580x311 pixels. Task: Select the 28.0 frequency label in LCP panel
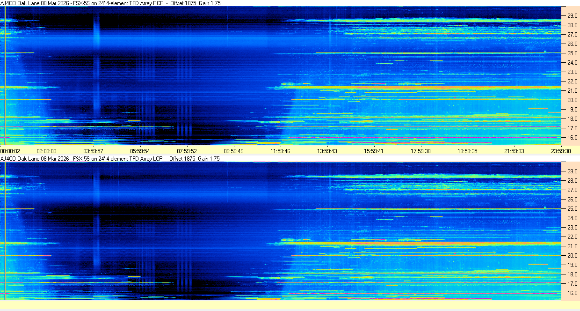click(572, 181)
